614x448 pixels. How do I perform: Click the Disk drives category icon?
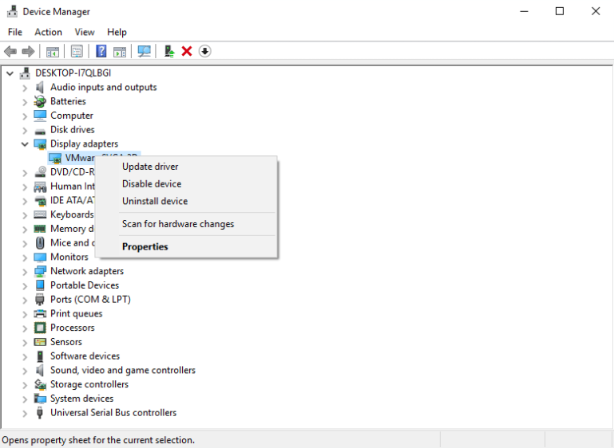(40, 131)
